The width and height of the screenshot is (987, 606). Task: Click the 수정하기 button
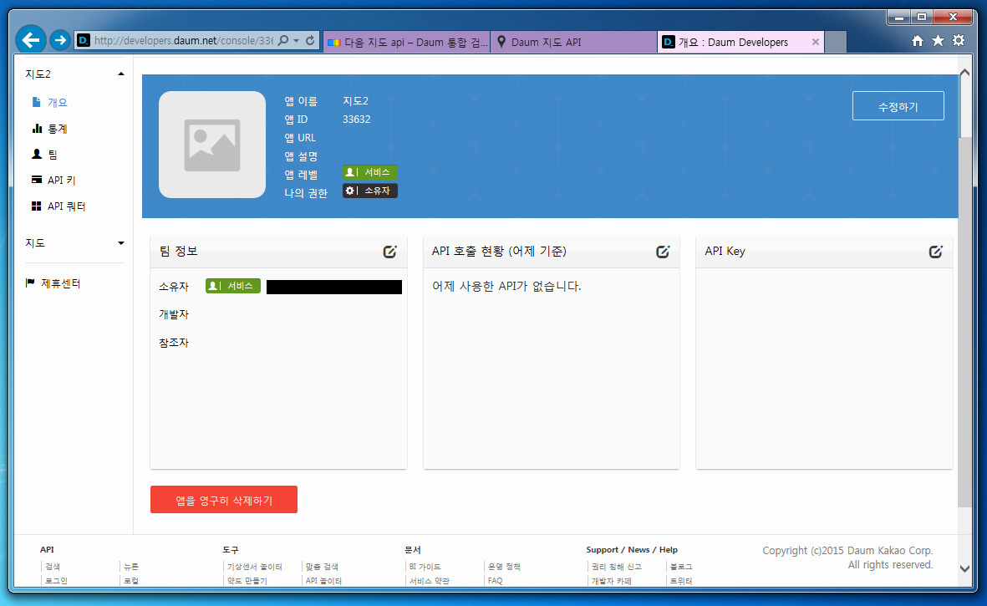click(x=898, y=105)
